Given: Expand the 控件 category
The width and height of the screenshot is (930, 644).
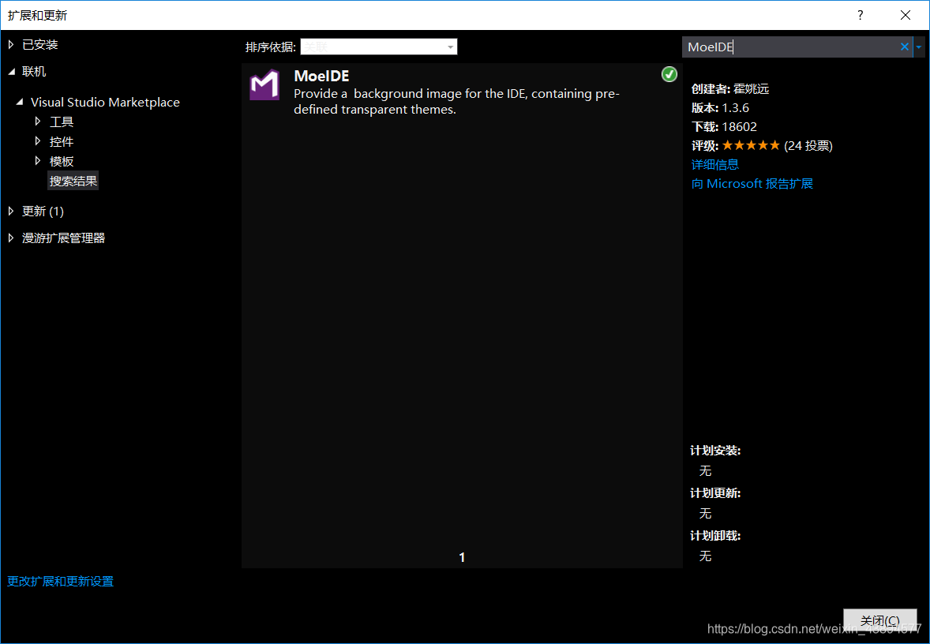Looking at the screenshot, I should click(x=38, y=141).
